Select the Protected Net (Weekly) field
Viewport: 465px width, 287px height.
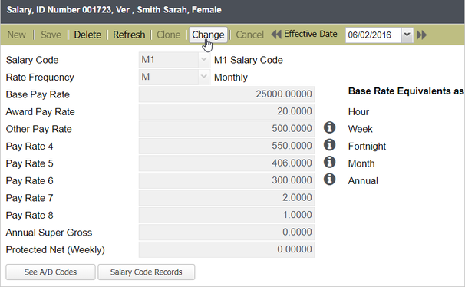(226, 249)
